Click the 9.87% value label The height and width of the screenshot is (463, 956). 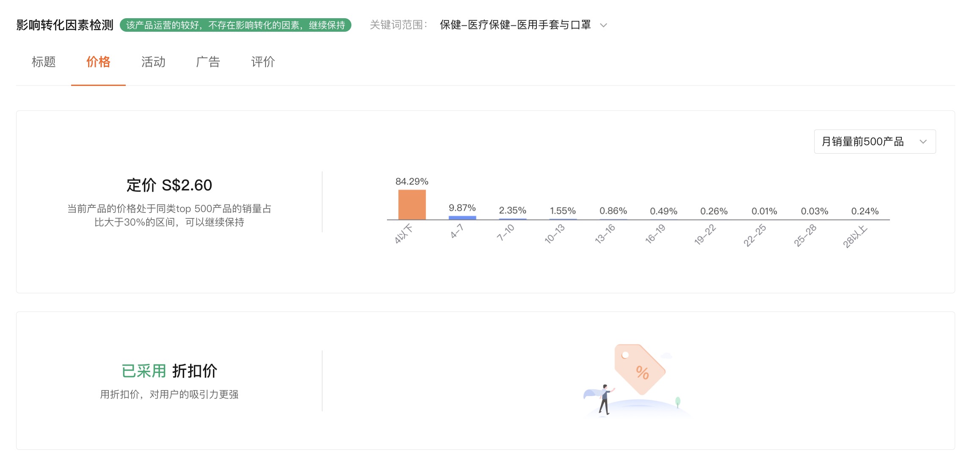tap(462, 208)
